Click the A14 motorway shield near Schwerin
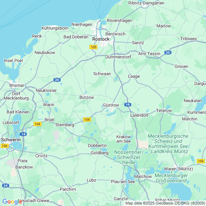This screenshot has height=206, width=206. pyautogui.click(x=23, y=134)
